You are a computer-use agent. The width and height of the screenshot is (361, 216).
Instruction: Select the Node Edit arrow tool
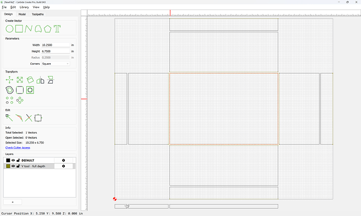coord(9,118)
